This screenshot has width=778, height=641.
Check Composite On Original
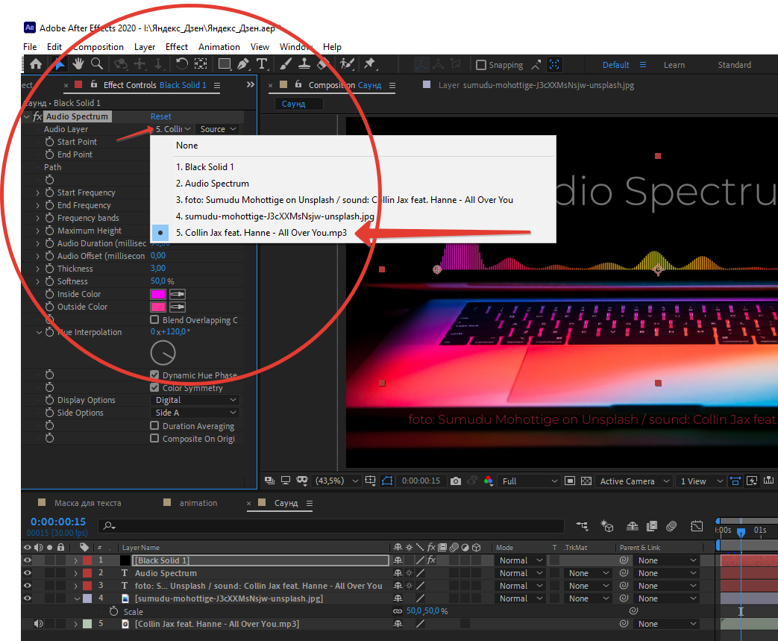click(x=154, y=439)
